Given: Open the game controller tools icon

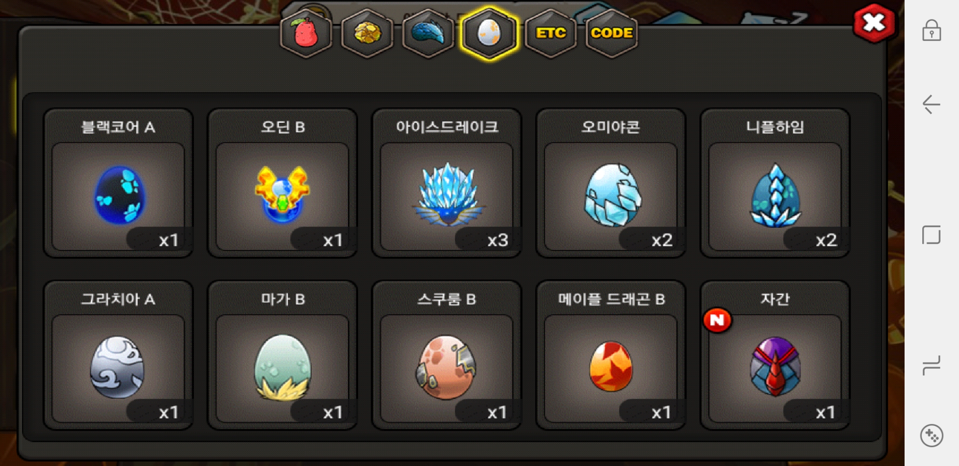Looking at the screenshot, I should (931, 435).
